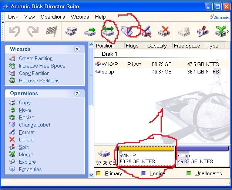
Task: Sort by the Capacity column header
Action: (x=159, y=46)
